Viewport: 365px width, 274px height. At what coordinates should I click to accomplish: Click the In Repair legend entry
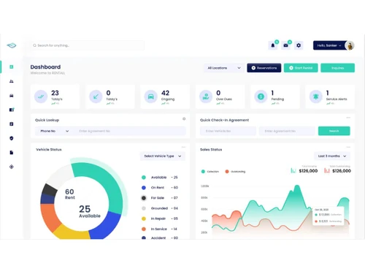coord(160,218)
